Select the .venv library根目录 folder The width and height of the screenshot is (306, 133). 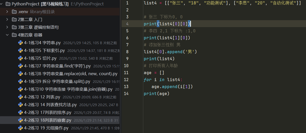(x=36, y=12)
